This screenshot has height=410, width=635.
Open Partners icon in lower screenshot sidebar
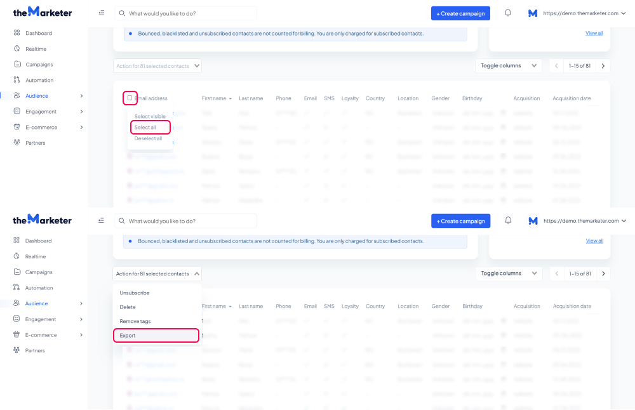(17, 350)
